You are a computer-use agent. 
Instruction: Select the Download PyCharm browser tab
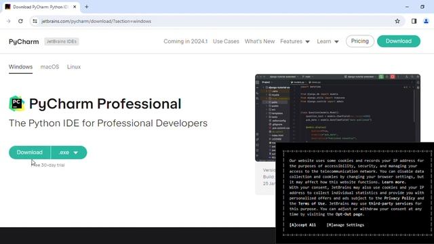tap(41, 7)
